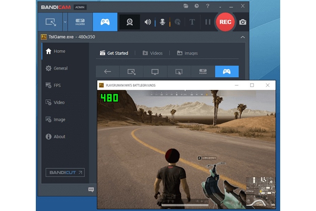Maximize the PLAYERUNKNOWN'S BATTLEGROUNDS window
Image resolution: width=316 pixels, height=211 pixels.
tap(252, 85)
